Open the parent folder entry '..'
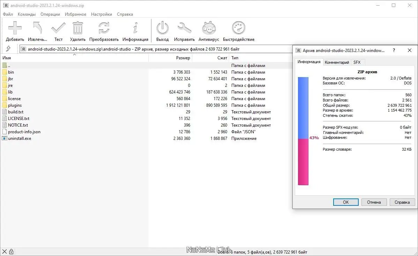Screen dimensions: 418x256 (x=9, y=65)
